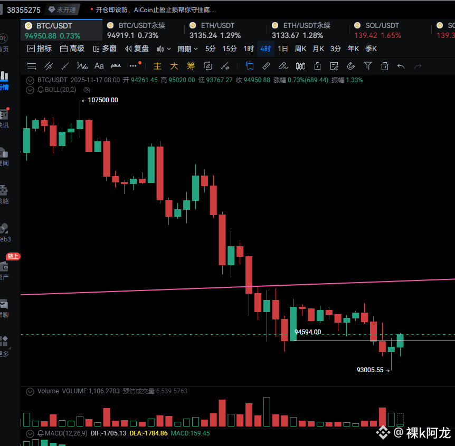The height and width of the screenshot is (446, 455).
Task: Open the 更多 more sidebar item
Action: point(4,346)
